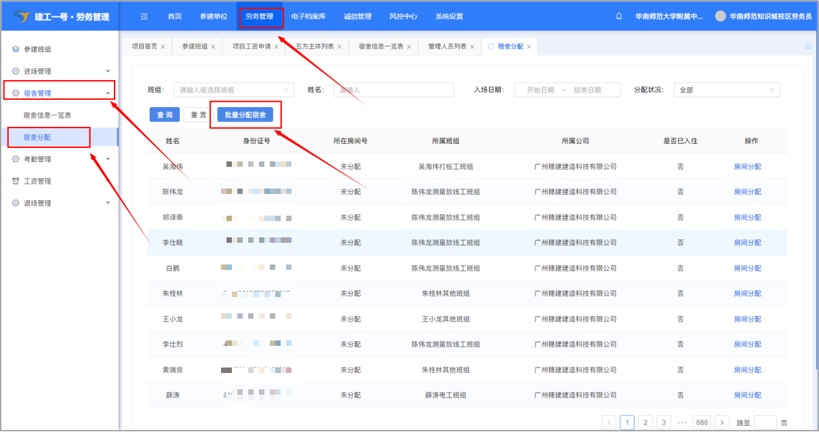819x432 pixels.
Task: Toggle the sidebar collapse menu icon
Action: click(144, 16)
